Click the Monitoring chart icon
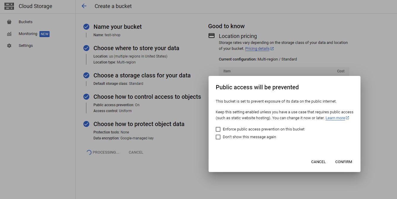Viewport: 397px width, 199px height. tap(9, 34)
